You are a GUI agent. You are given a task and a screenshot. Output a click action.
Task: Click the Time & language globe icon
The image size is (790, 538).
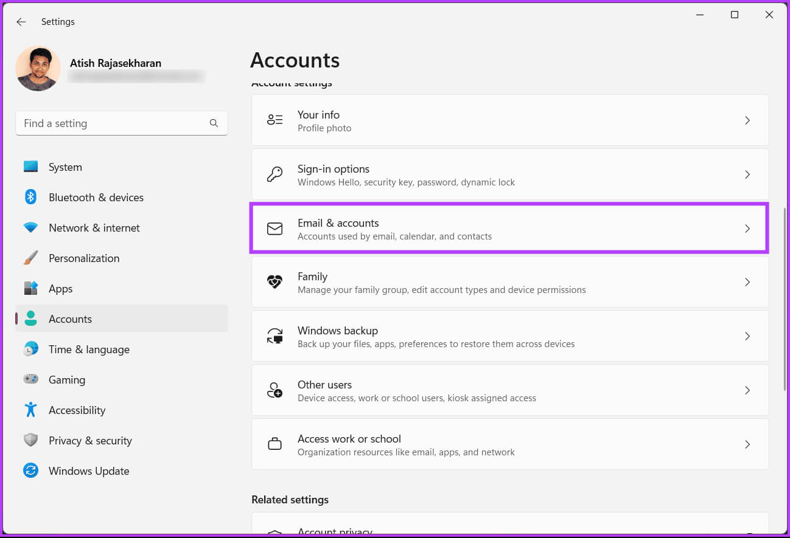tap(30, 349)
